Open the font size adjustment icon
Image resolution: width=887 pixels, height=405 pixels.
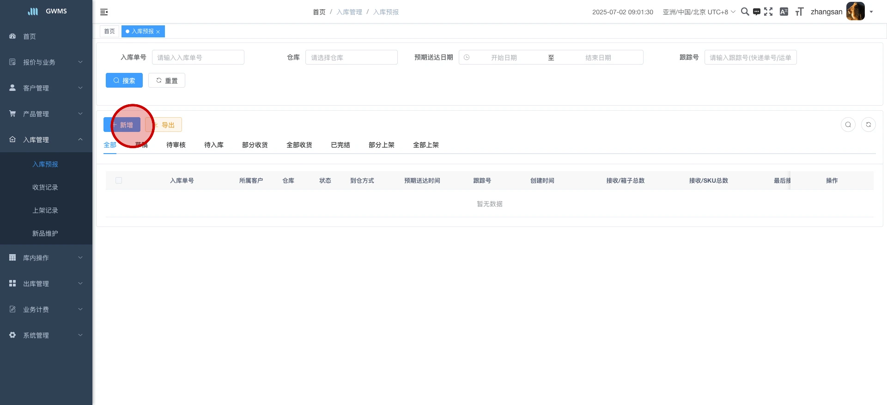(x=799, y=12)
